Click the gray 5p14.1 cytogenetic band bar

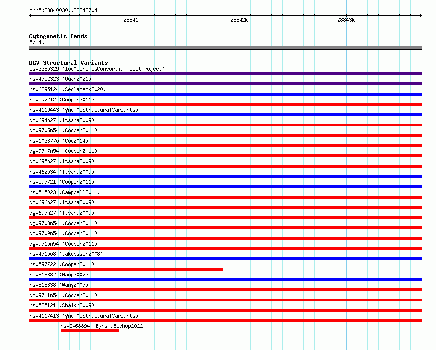click(225, 48)
